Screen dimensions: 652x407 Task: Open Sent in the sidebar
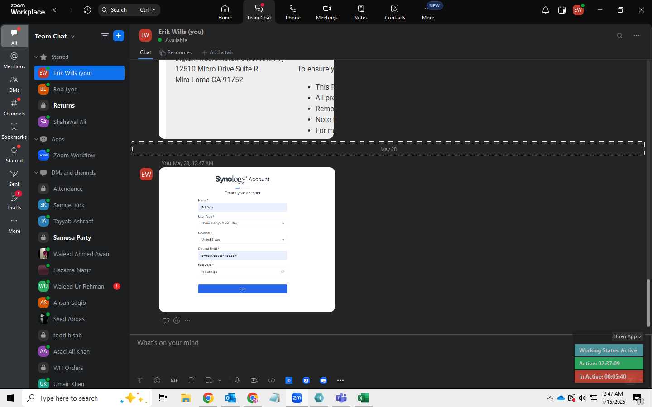pos(14,178)
